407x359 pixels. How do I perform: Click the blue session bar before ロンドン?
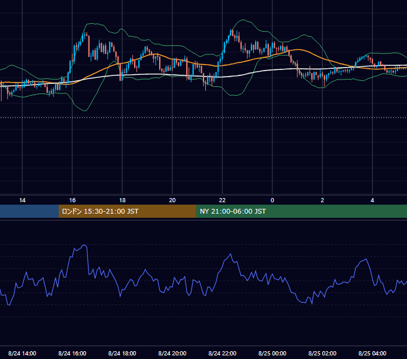click(29, 211)
